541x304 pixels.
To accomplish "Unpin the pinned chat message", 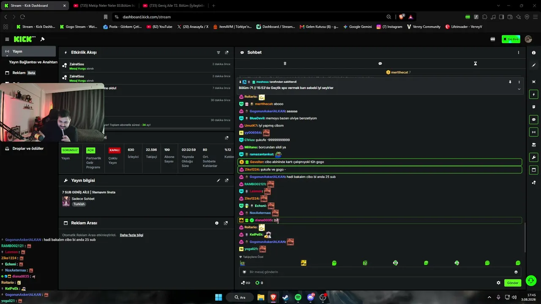I will point(510,82).
